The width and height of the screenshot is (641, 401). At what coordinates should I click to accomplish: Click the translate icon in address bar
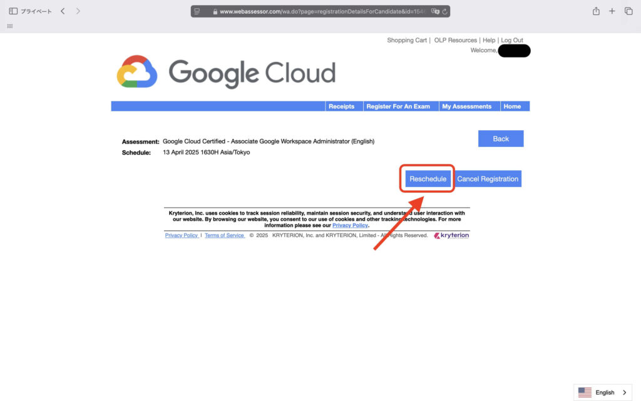coord(435,11)
